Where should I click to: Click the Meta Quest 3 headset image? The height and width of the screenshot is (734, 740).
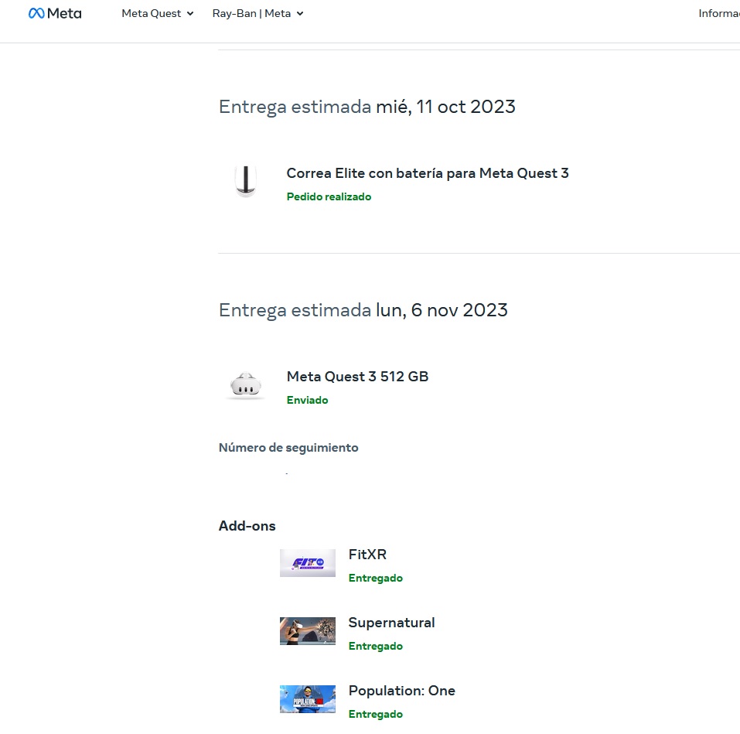[245, 384]
